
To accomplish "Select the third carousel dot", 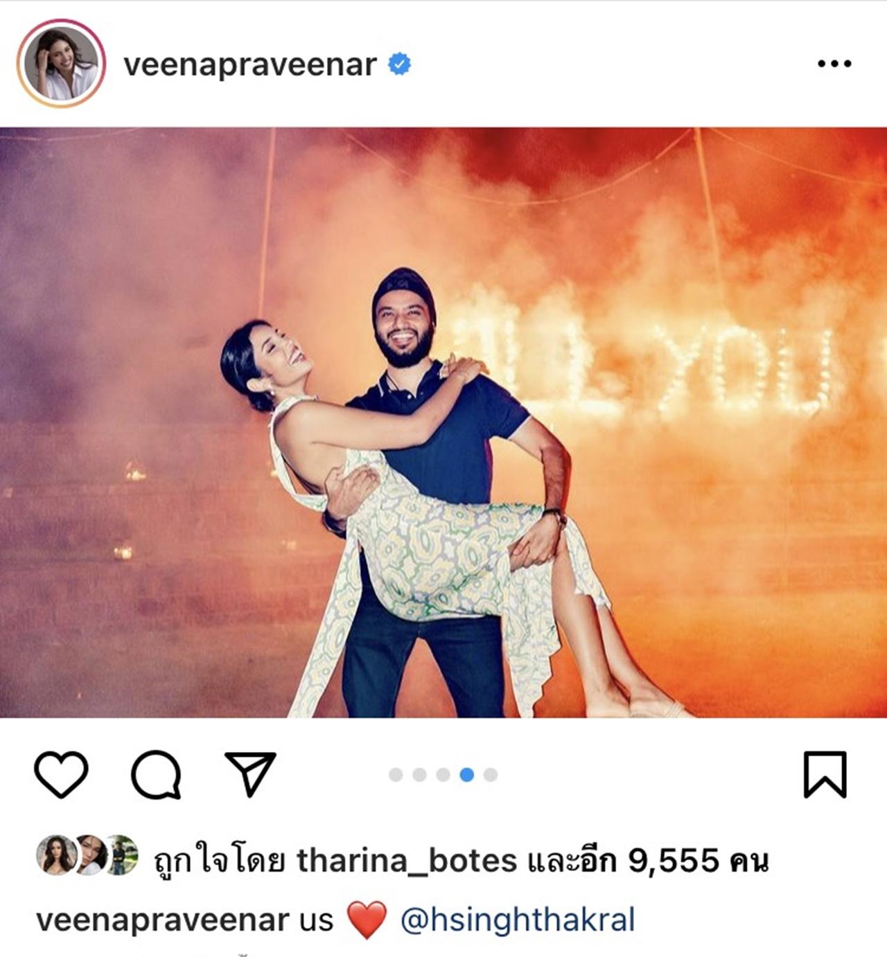I will (x=443, y=775).
